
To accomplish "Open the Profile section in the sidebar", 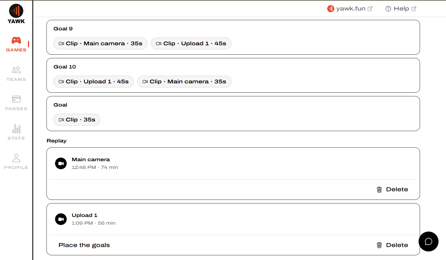I will 16,161.
